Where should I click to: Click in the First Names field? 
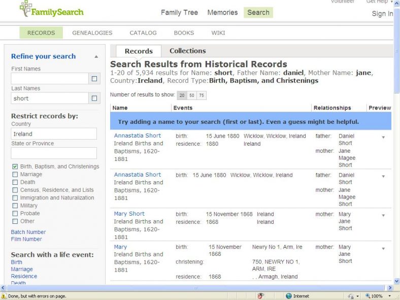(50, 79)
